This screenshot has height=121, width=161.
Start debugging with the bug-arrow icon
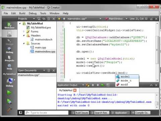(9, 101)
